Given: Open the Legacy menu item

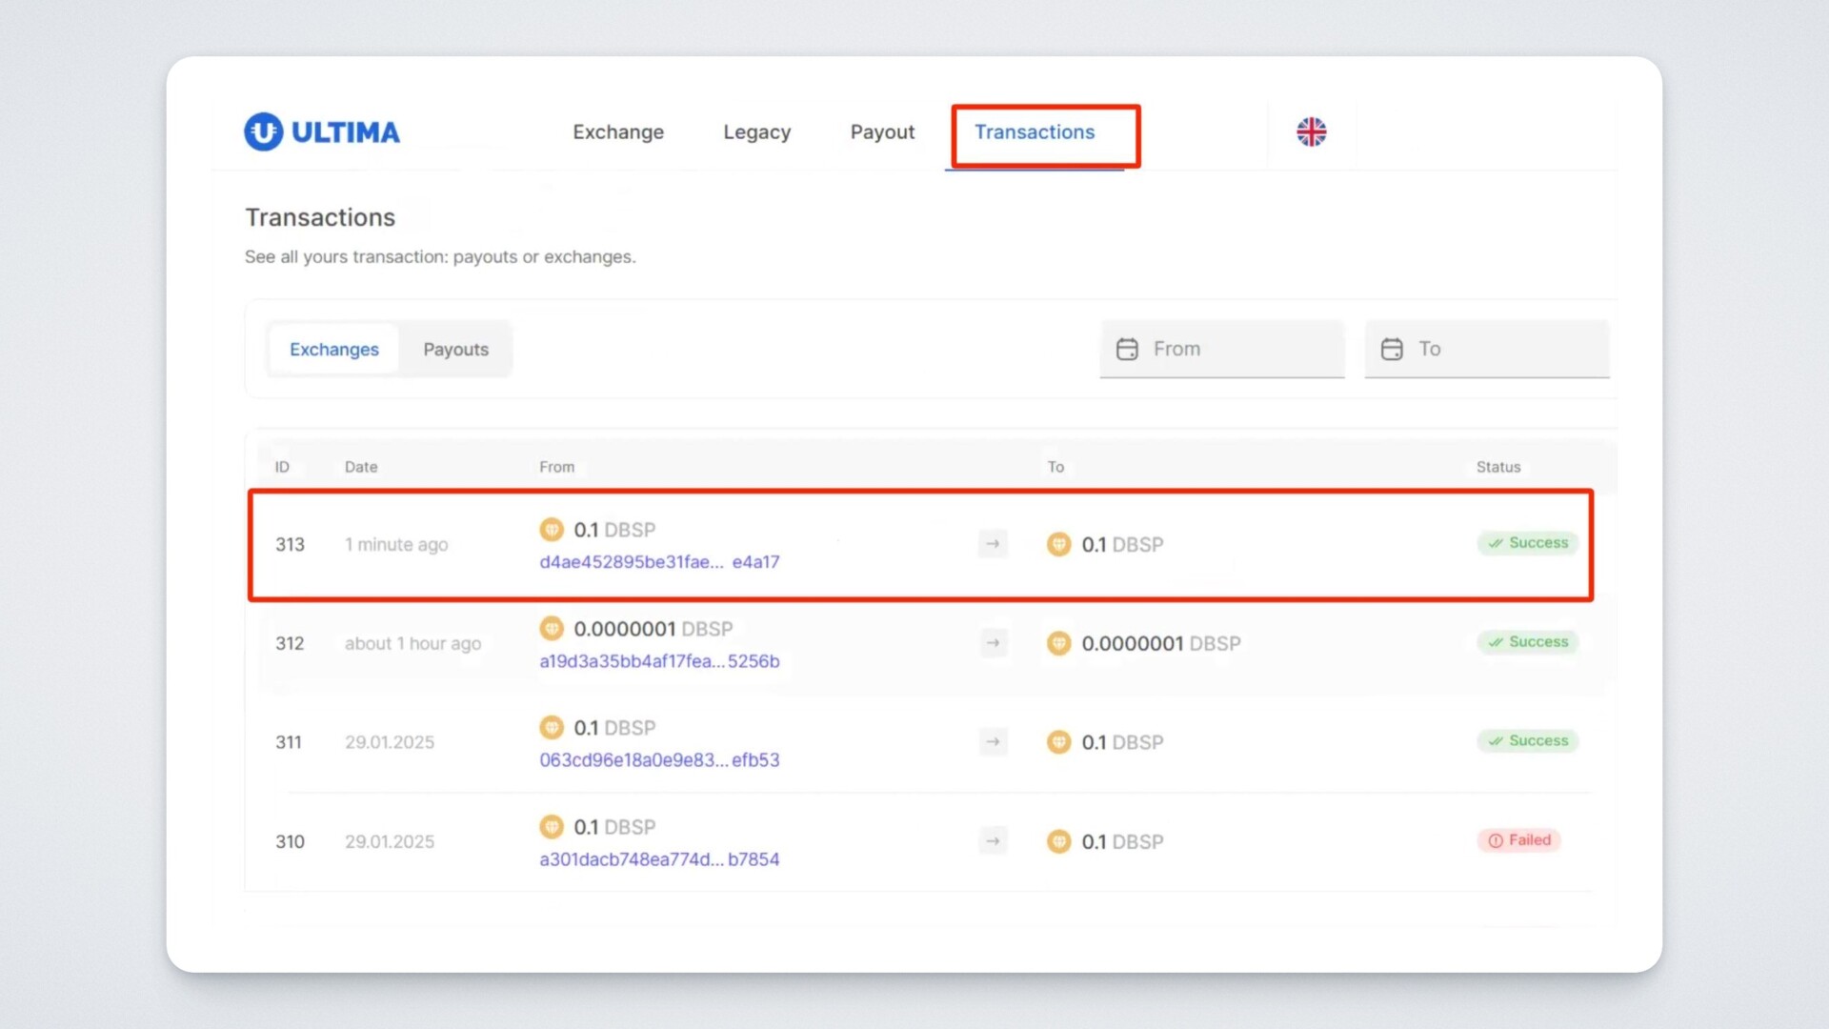Looking at the screenshot, I should [756, 132].
